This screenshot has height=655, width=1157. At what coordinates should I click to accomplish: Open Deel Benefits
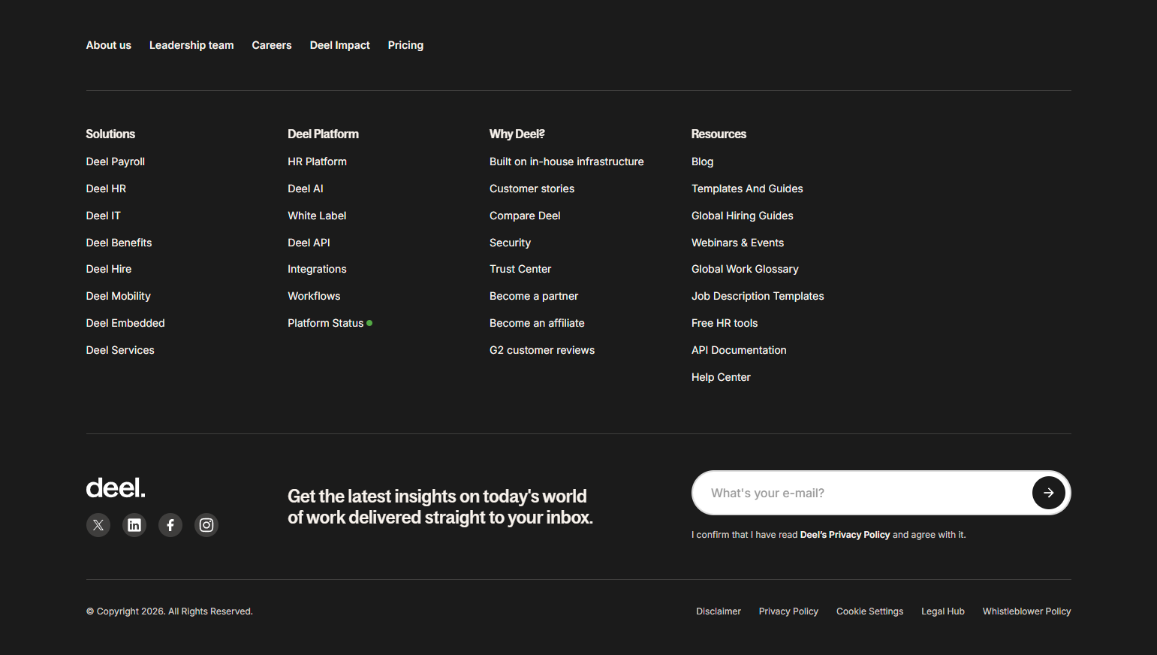[x=119, y=243]
